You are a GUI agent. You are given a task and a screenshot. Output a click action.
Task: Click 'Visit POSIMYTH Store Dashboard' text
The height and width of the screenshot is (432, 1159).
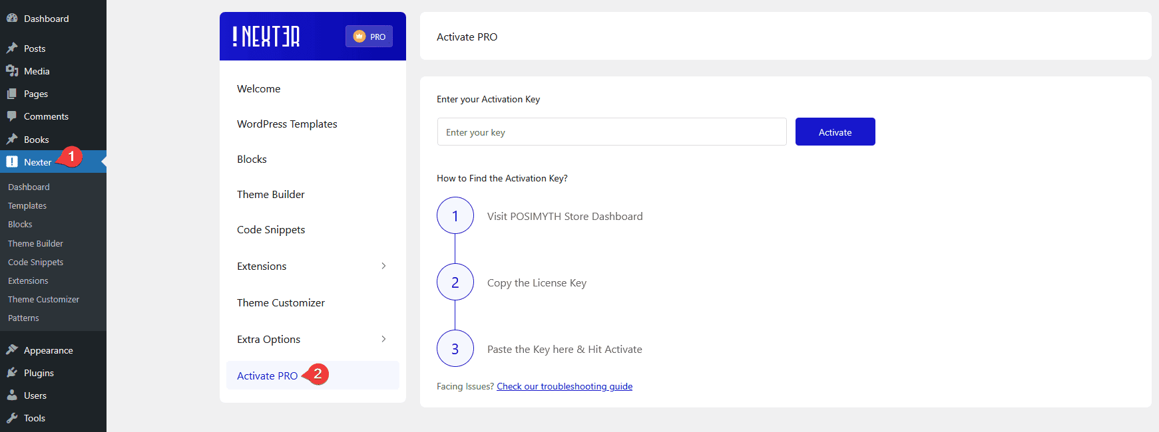[x=565, y=216]
